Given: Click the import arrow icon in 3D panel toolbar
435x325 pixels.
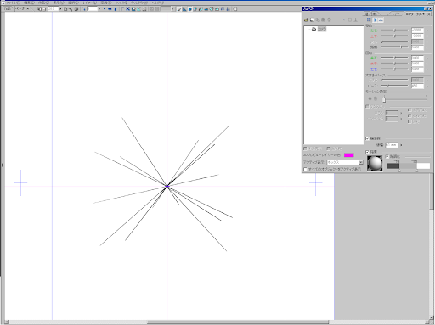Looking at the screenshot, I should coord(356,20).
